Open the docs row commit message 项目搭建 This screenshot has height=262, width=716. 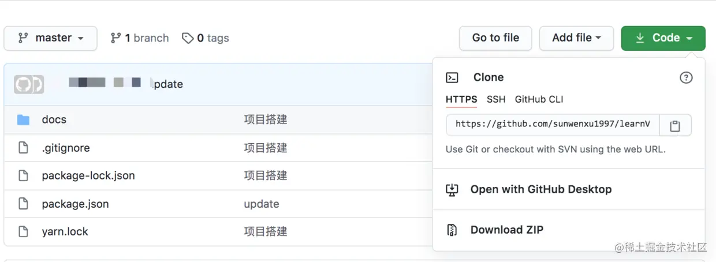pos(266,119)
